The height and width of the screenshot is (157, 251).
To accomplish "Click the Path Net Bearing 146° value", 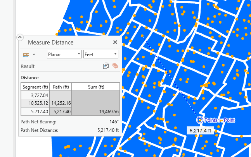I will (114, 122).
